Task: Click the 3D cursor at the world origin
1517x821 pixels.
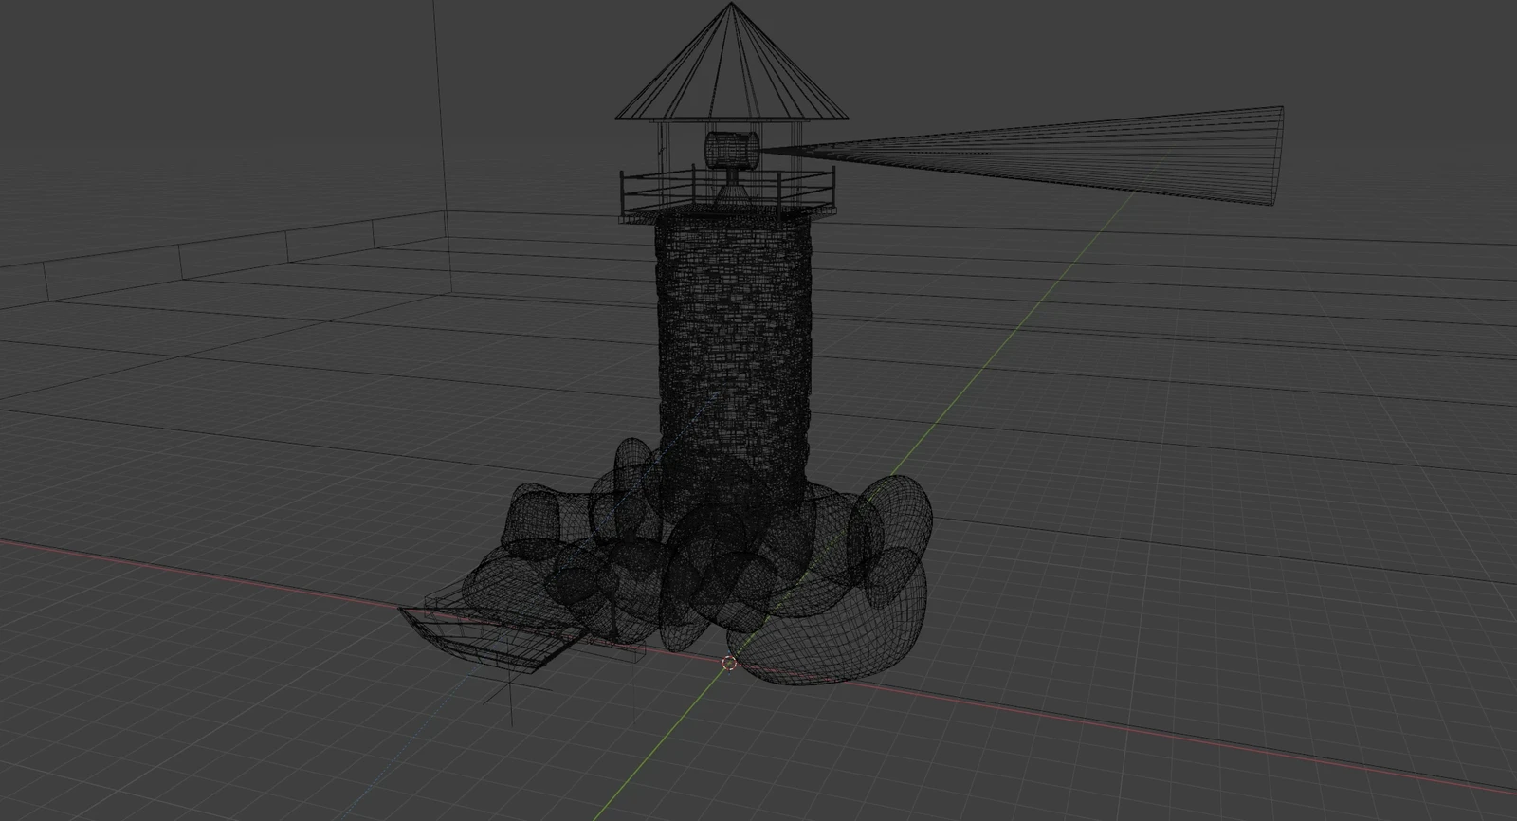Action: click(x=728, y=664)
